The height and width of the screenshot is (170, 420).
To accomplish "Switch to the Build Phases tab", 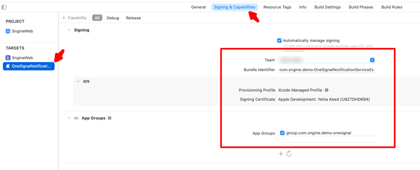I will pos(361,7).
